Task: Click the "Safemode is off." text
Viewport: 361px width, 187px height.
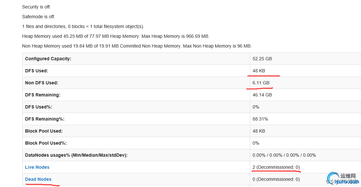Action: click(38, 17)
